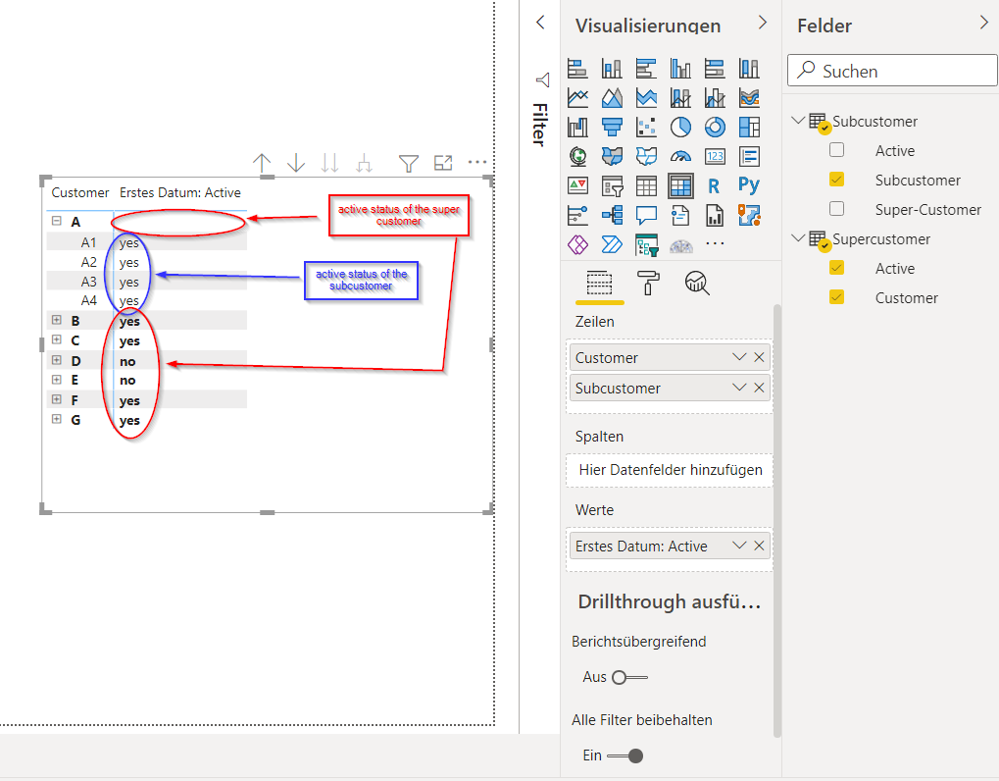This screenshot has height=781, width=999.
Task: Open more visuals ellipsis in Visualisierungen
Action: 715,243
